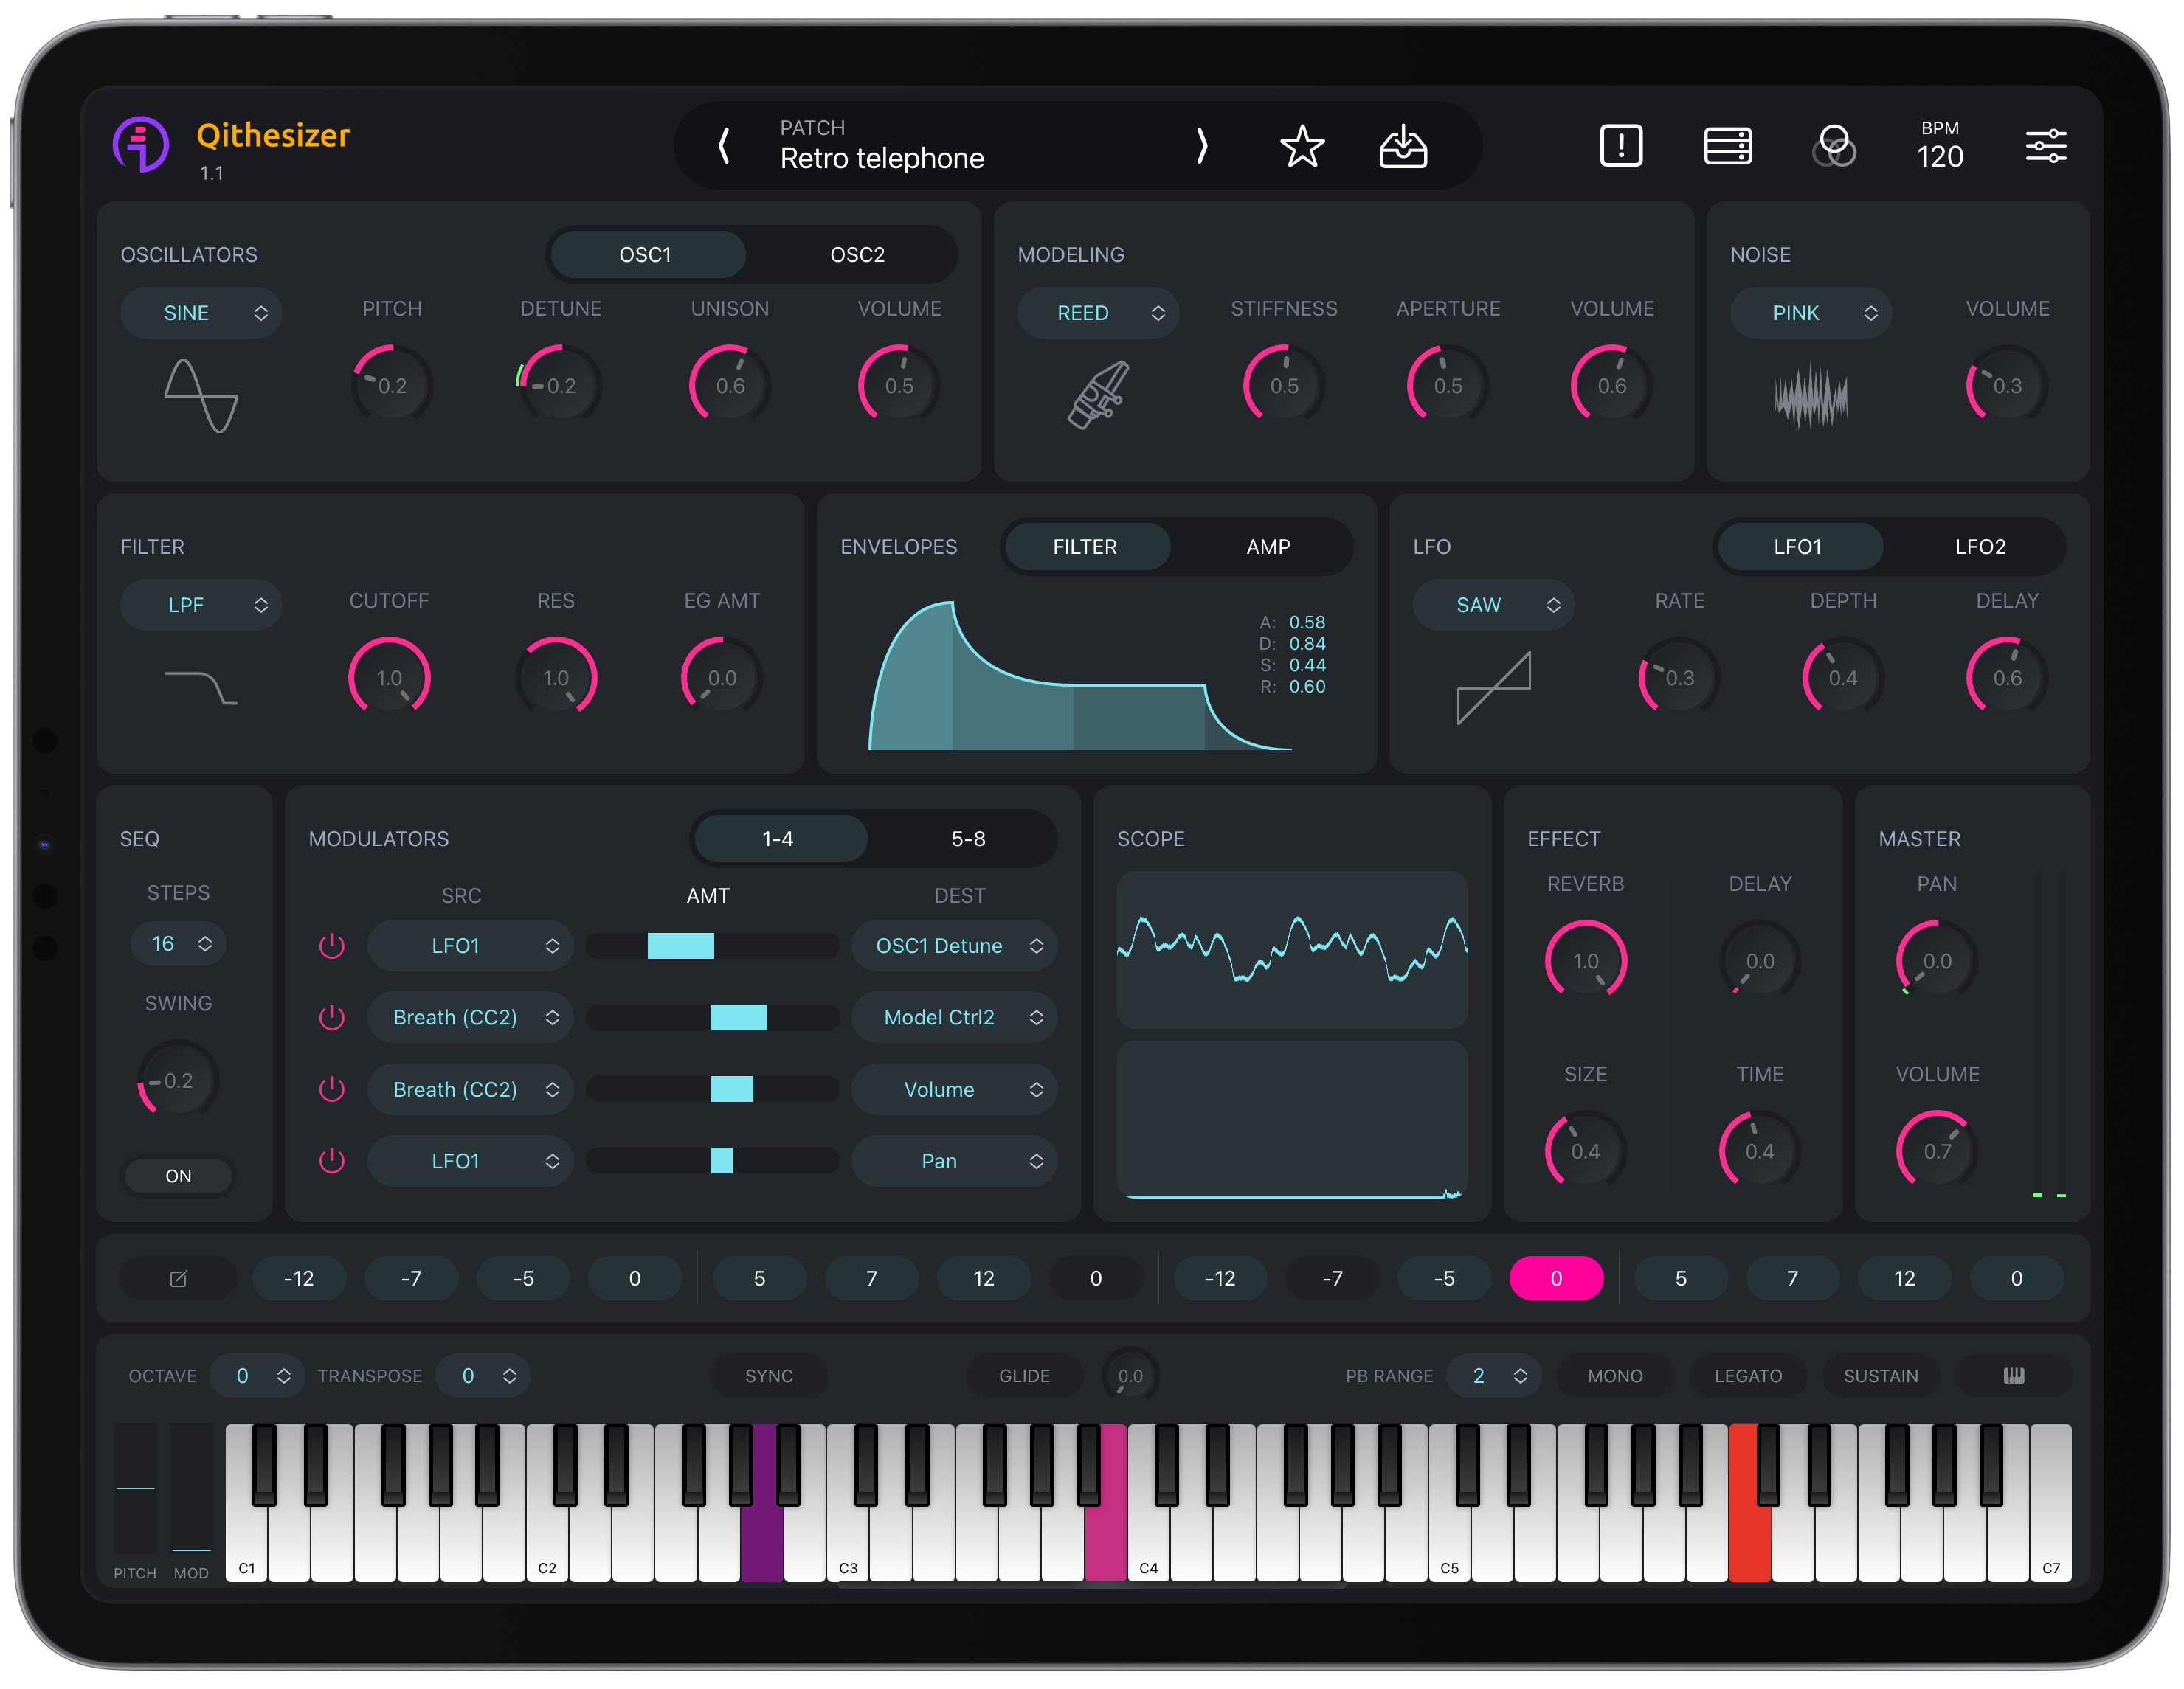Viewport: 2184px width, 1689px height.
Task: Turn the sequencer ON toggle
Action: (178, 1176)
